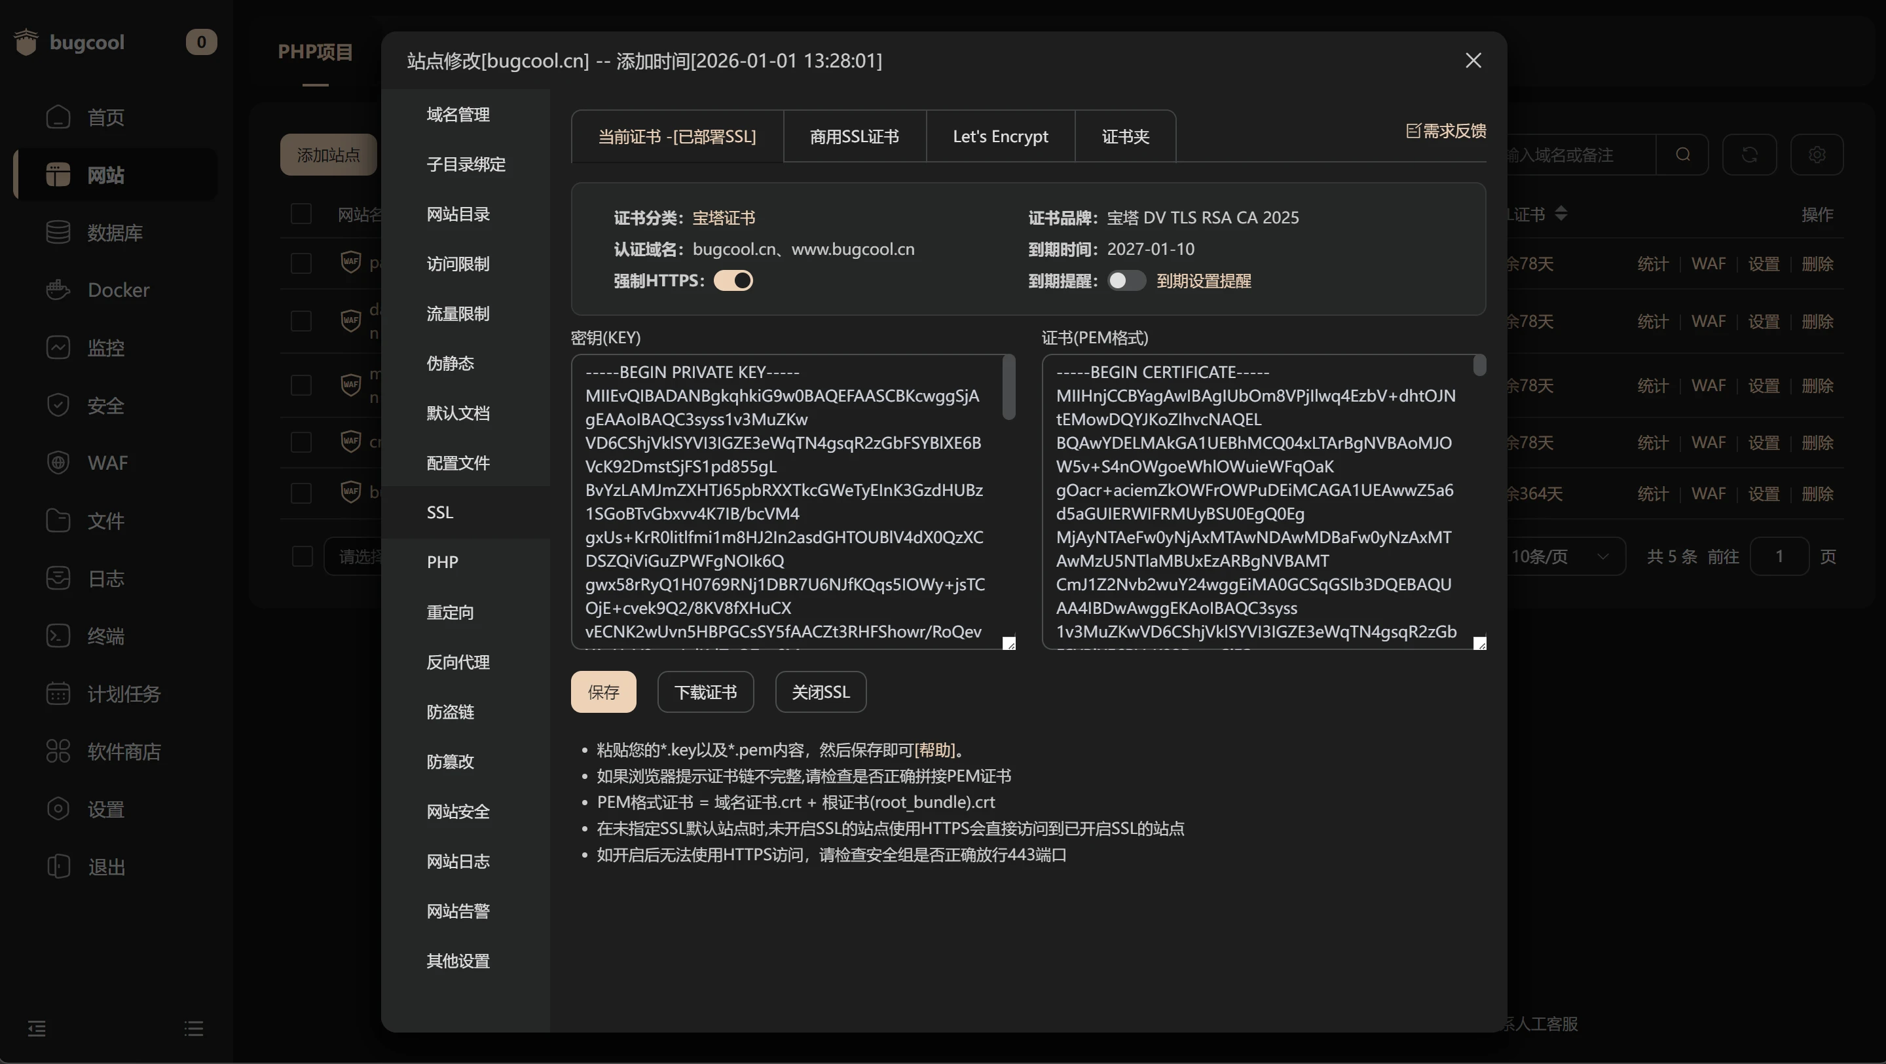Screen dimensions: 1886x1064
Task: Open the WAF globe-shield sidebar icon
Action: 58,463
